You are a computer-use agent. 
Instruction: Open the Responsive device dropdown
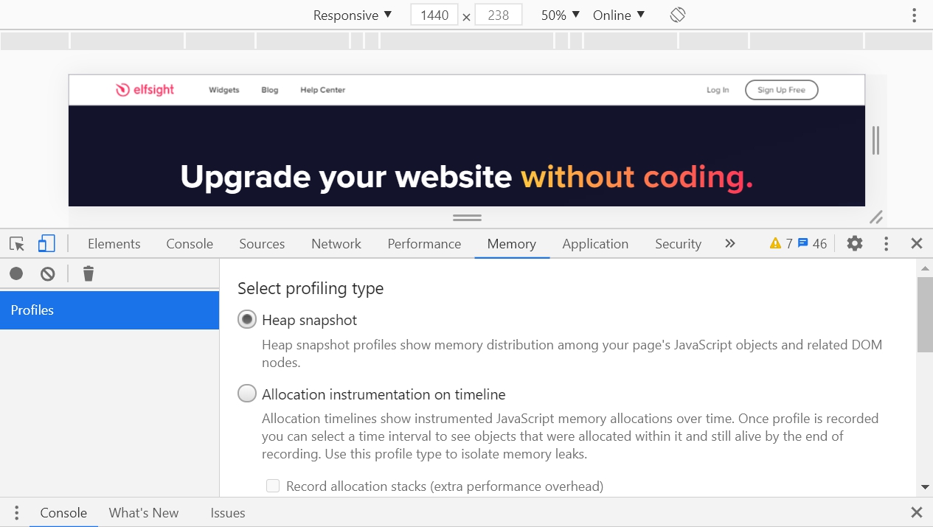[352, 14]
